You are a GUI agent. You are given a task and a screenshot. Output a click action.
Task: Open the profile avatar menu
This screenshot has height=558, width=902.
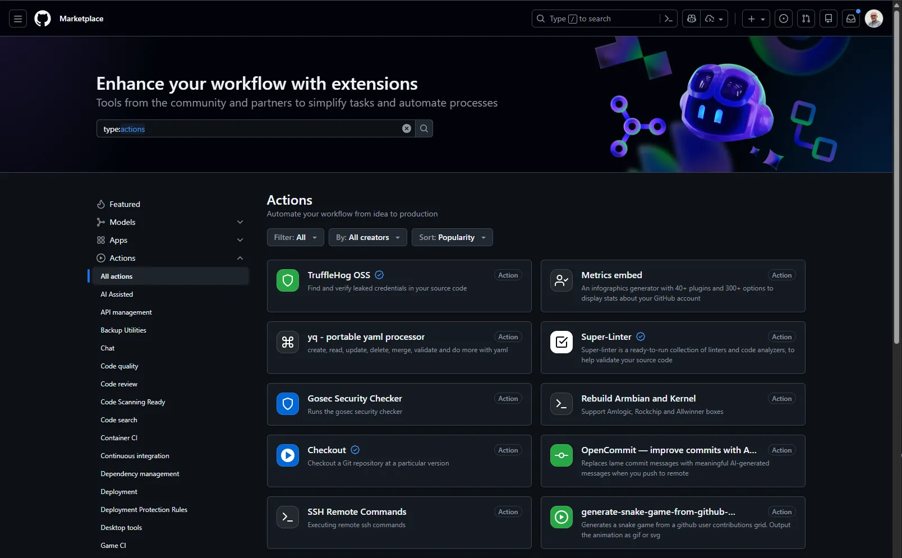[873, 19]
